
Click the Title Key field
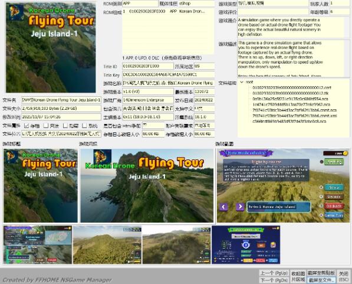pyautogui.click(x=169, y=74)
